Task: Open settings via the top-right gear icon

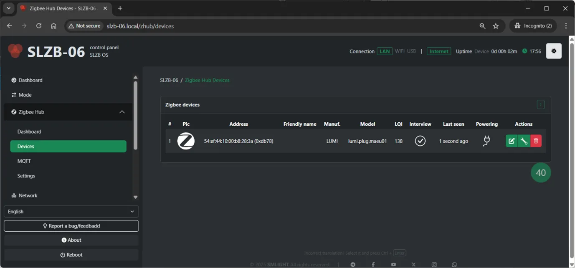Action: pos(554,51)
